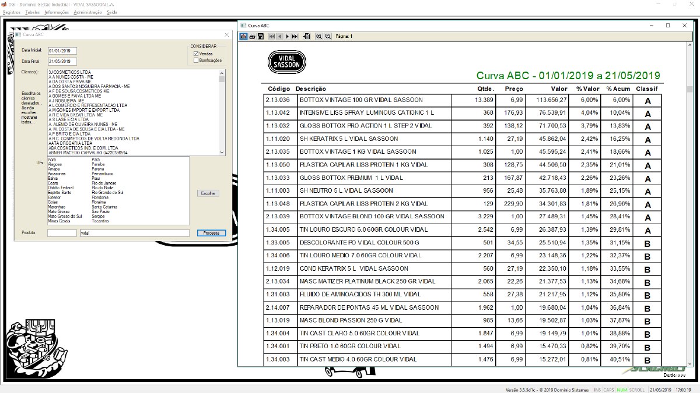Click version text in status bar
Image resolution: width=700 pixels, height=393 pixels.
pos(548,390)
